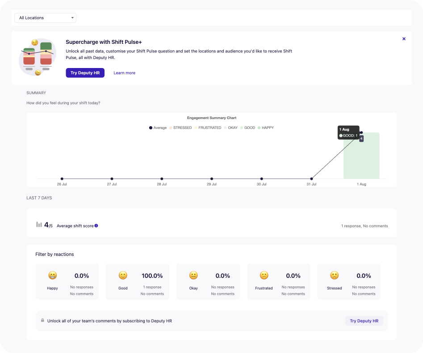Select the 29 Jul data point
The height and width of the screenshot is (353, 423).
coord(212,179)
